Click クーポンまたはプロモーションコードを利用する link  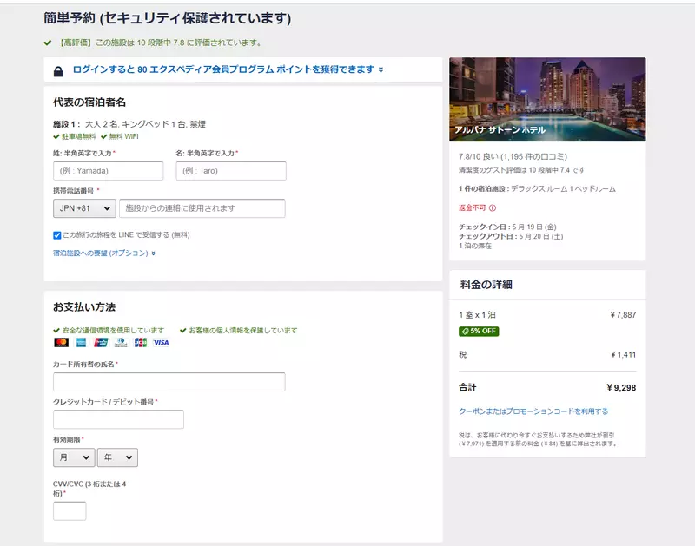[x=533, y=411]
